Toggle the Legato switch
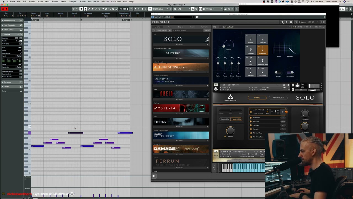 coord(278,72)
